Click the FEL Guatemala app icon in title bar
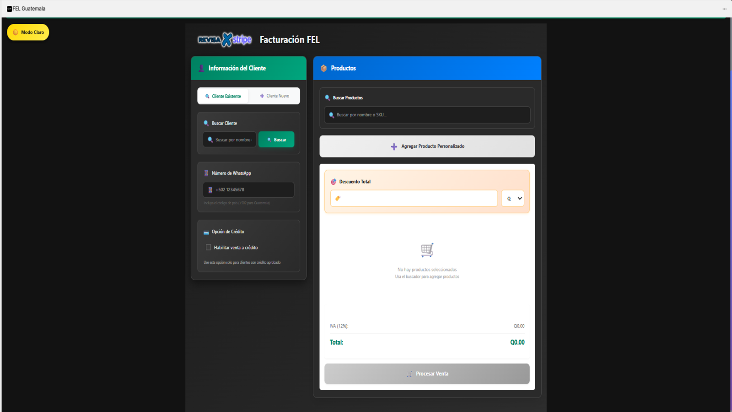This screenshot has width=732, height=412. click(9, 9)
